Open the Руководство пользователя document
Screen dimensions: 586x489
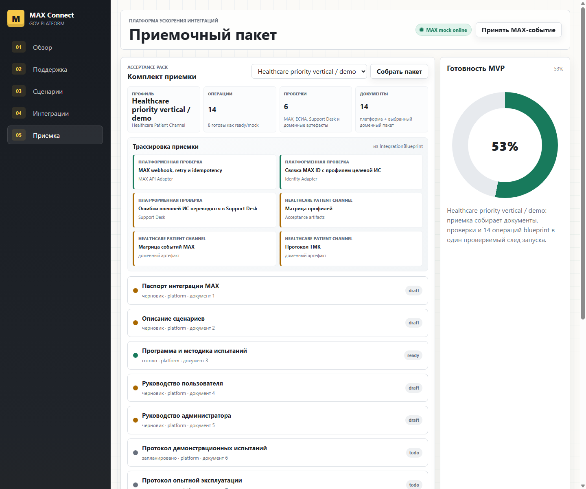click(x=278, y=388)
